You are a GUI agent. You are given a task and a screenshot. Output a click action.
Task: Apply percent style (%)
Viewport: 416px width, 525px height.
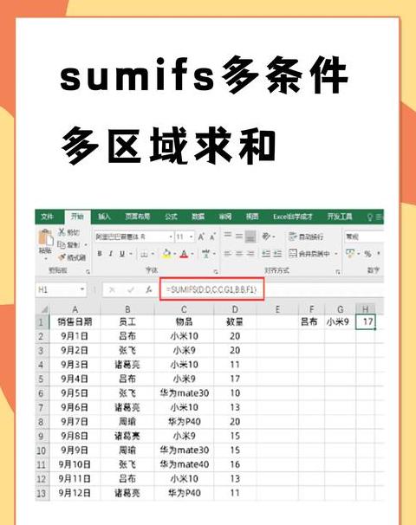click(367, 254)
